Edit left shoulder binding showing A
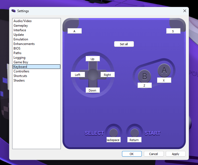 tap(74, 31)
